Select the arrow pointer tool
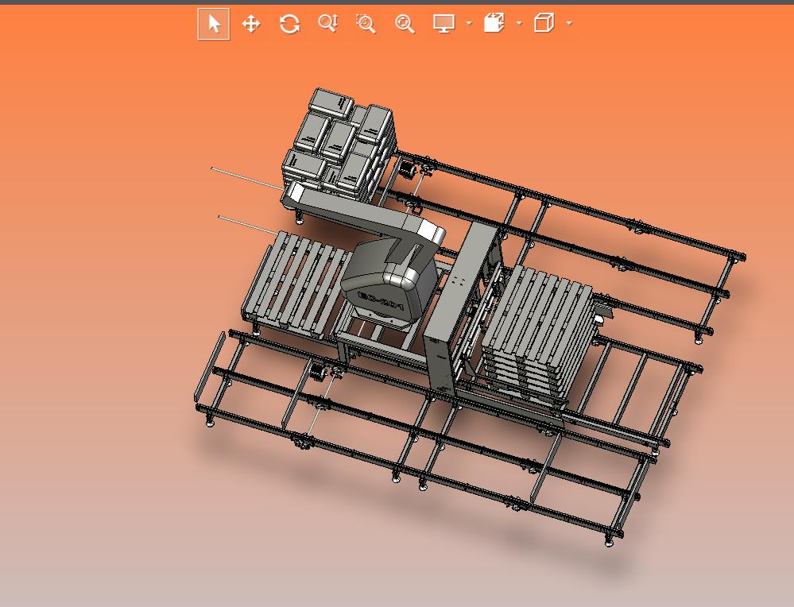 [214, 24]
